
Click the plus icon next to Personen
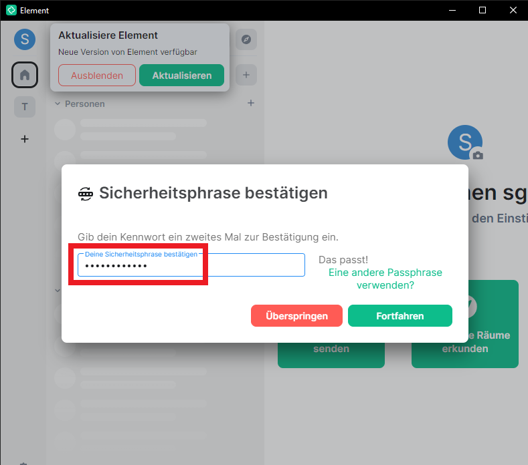251,104
